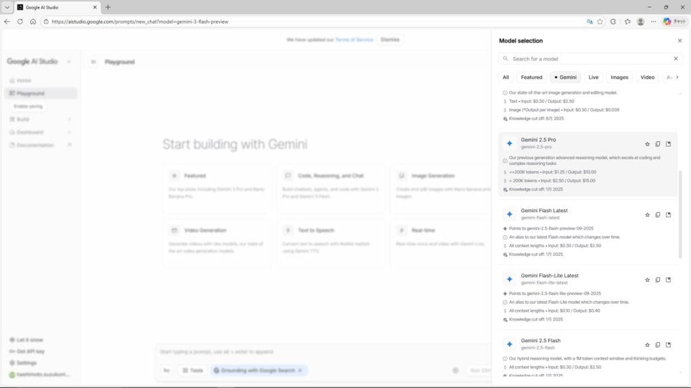
Task: Copy the gemini-flash-latest model name
Action: pos(658,215)
